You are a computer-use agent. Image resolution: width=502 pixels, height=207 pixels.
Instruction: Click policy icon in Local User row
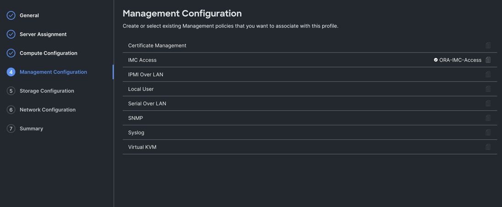tap(488, 89)
